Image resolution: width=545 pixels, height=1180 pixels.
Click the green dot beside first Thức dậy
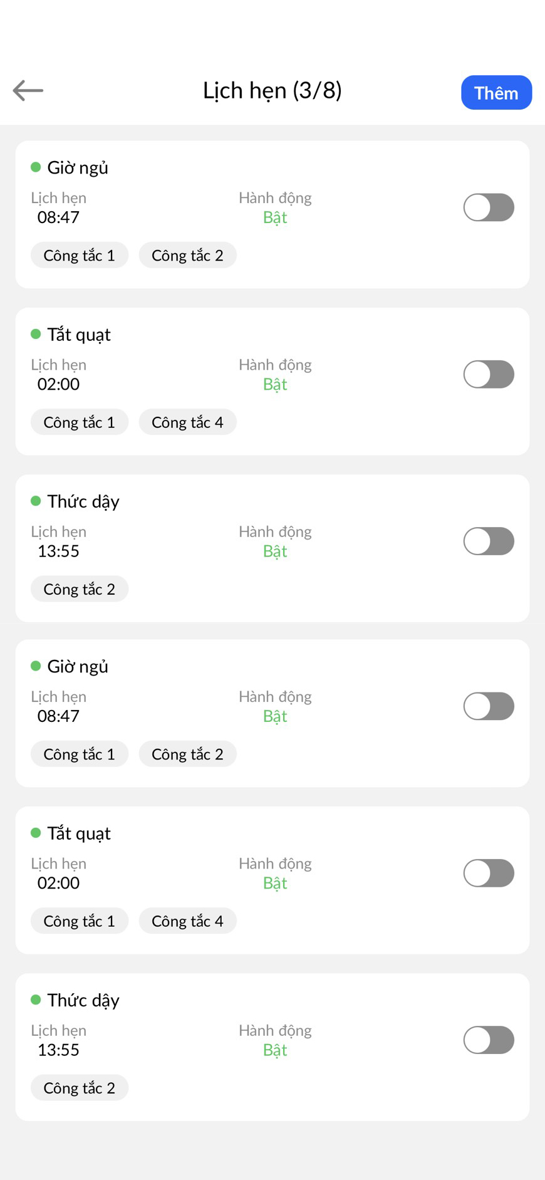(x=36, y=501)
